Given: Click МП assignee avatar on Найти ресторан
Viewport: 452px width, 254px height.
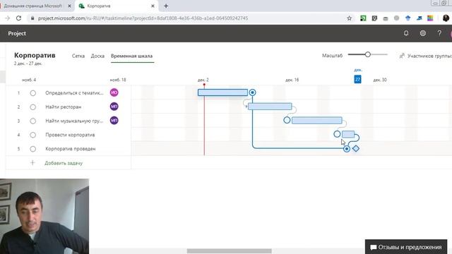Looking at the screenshot, I should tap(114, 107).
